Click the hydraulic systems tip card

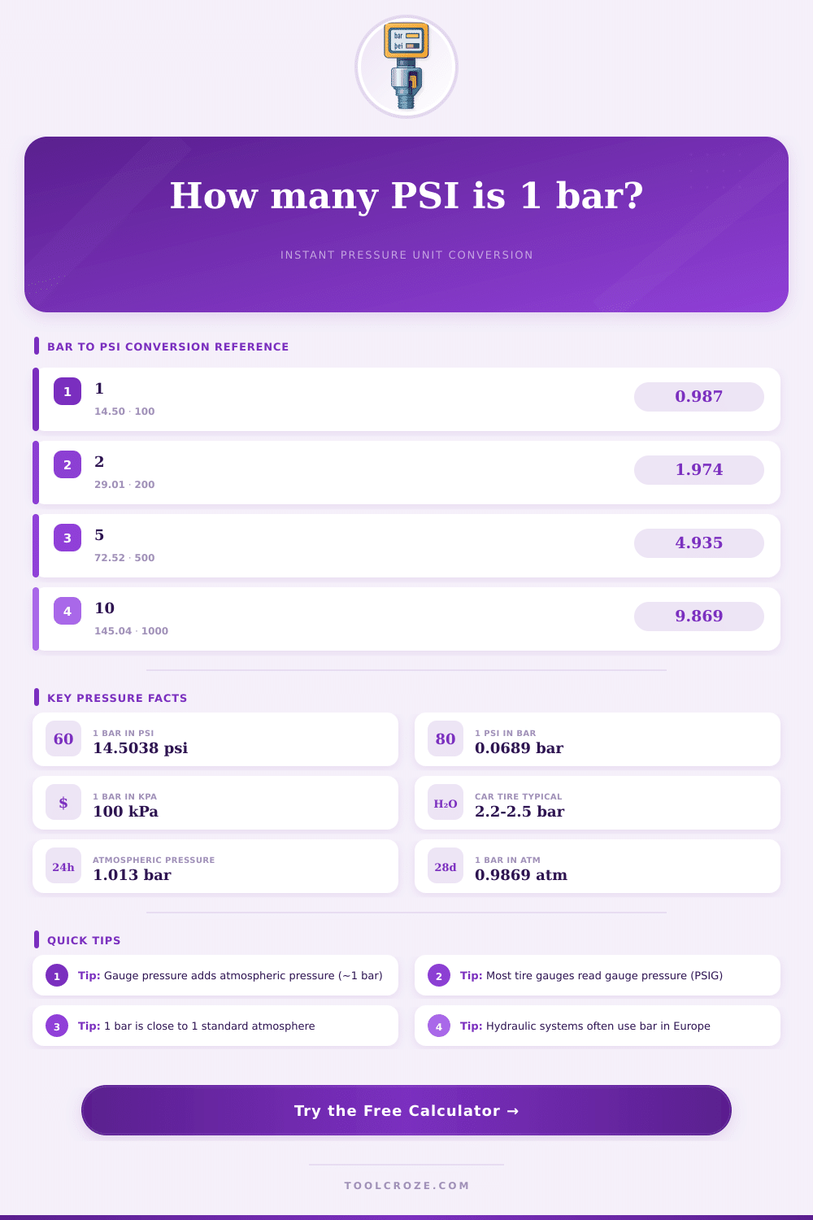pos(598,1026)
